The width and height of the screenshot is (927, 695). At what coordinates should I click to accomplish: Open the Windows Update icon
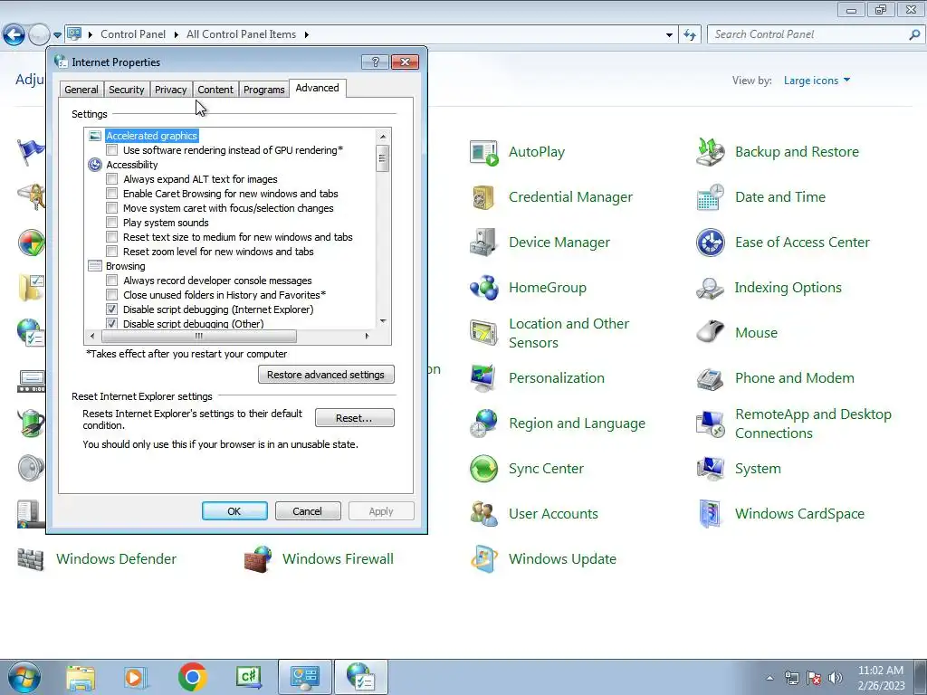point(483,559)
